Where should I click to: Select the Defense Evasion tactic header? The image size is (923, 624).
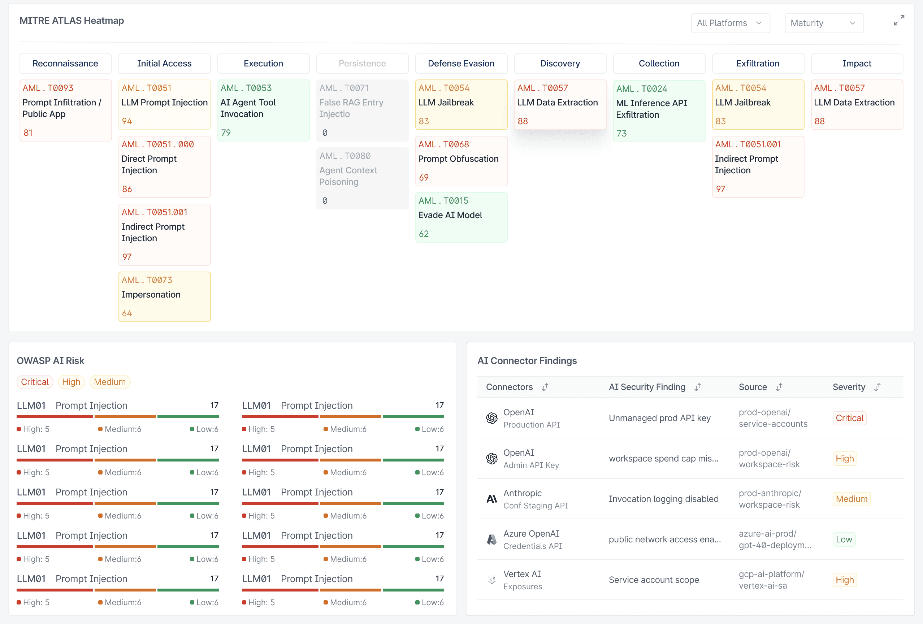coord(461,64)
